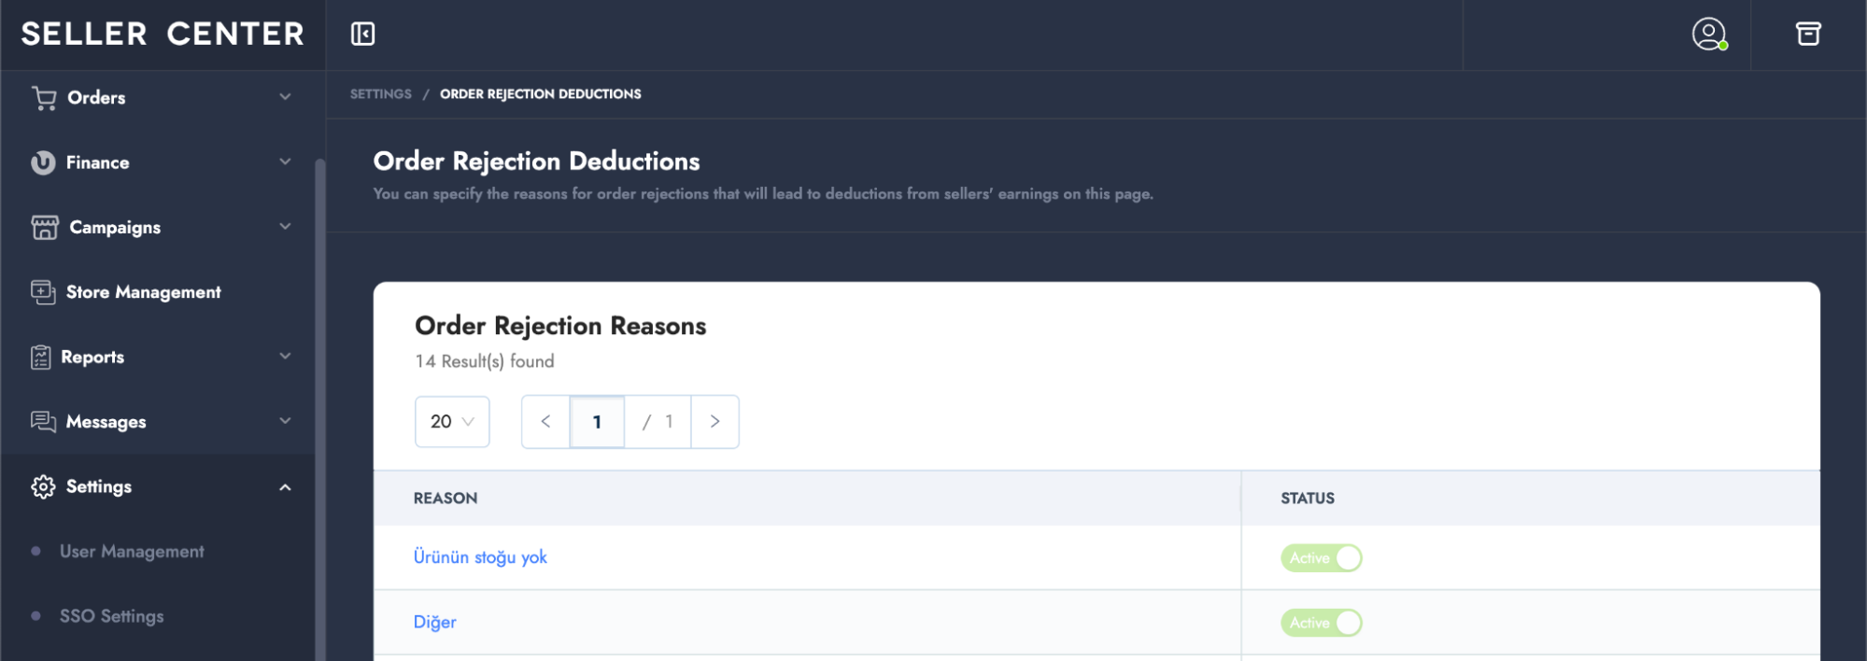The width and height of the screenshot is (1867, 661).
Task: Open the user profile avatar icon
Action: click(x=1708, y=35)
